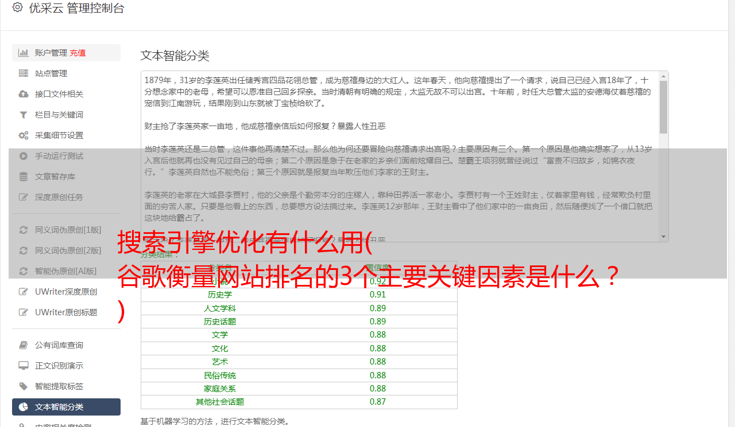Click the bar chart icon for 账户管理
Screen dimensions: 735x427
24,53
